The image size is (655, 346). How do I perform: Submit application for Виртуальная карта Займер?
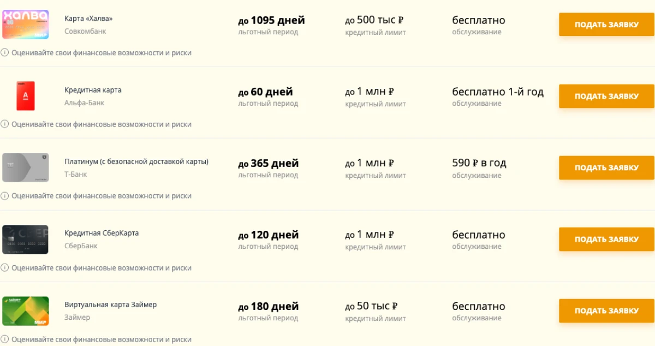(606, 311)
